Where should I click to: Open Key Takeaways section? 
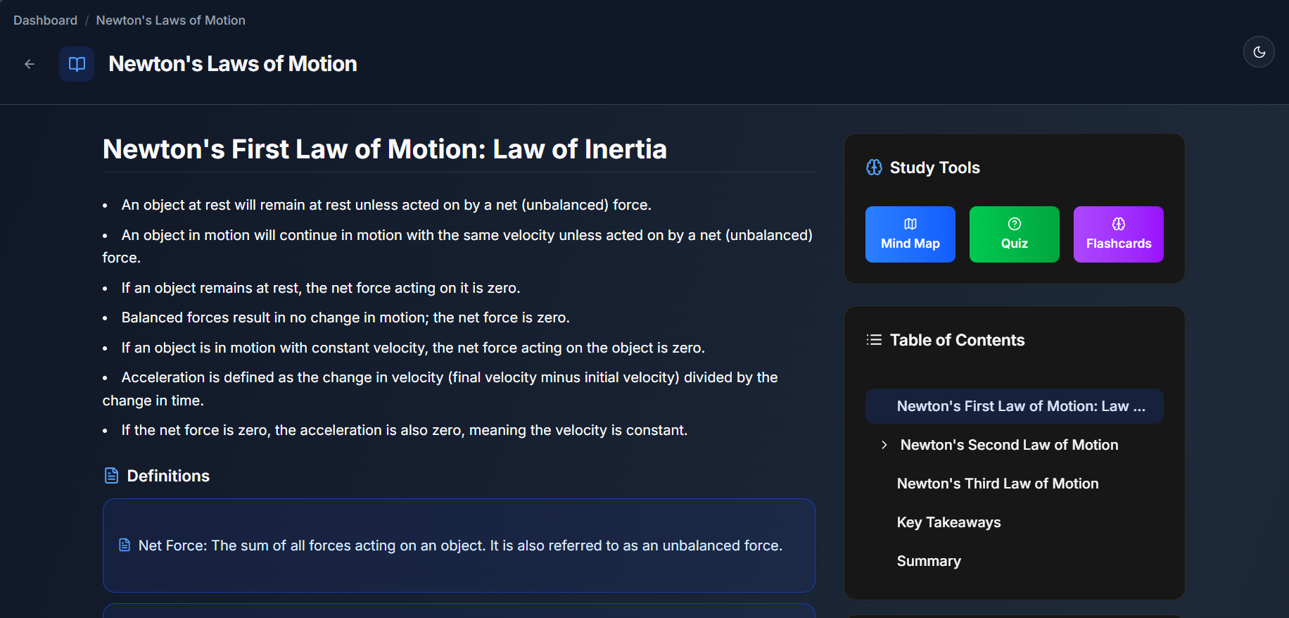point(948,522)
